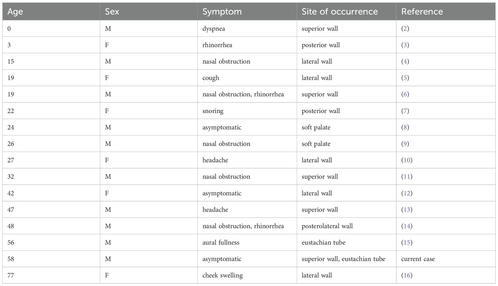This screenshot has width=498, height=286.
Task: Click reference (4) in age 15 row
Action: pos(405,61)
